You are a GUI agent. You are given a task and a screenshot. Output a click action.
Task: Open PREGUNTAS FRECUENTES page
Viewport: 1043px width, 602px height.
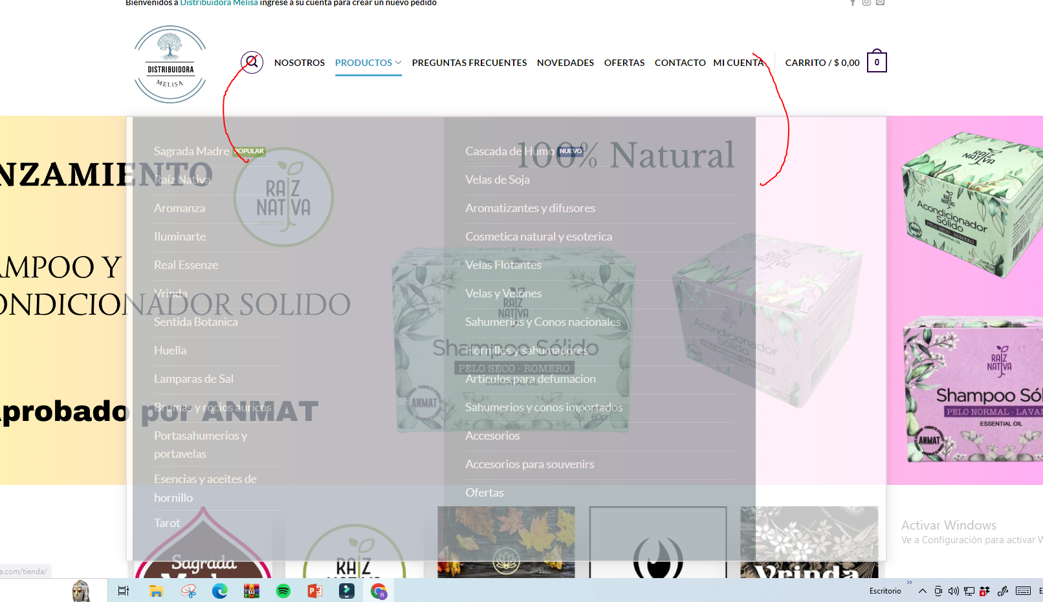469,63
